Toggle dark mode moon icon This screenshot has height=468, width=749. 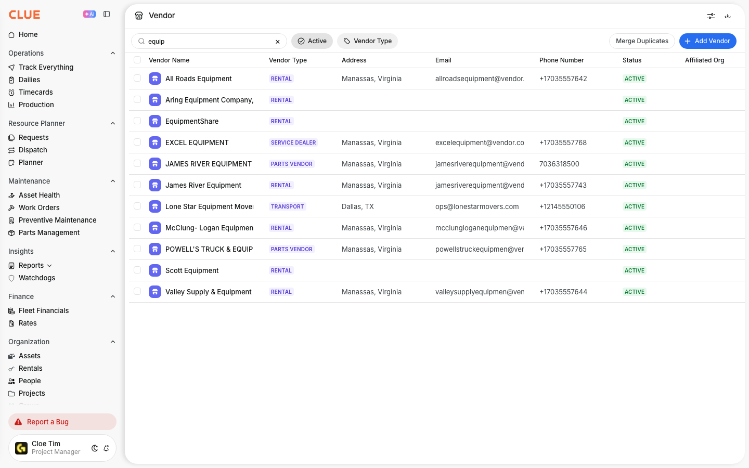(95, 448)
